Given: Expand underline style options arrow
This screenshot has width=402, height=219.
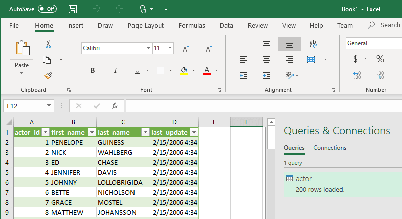Looking at the screenshot, I should coord(147,70).
